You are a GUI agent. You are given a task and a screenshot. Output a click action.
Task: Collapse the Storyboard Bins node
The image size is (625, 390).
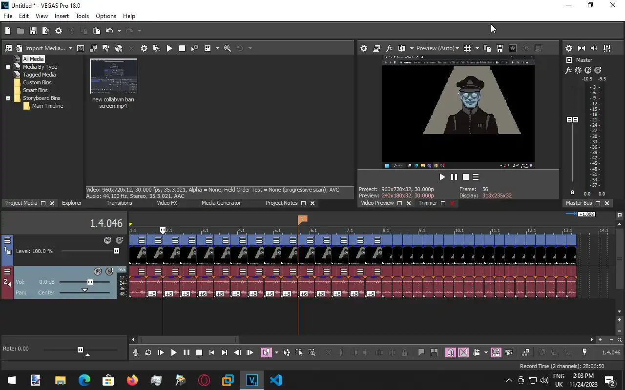pyautogui.click(x=8, y=98)
